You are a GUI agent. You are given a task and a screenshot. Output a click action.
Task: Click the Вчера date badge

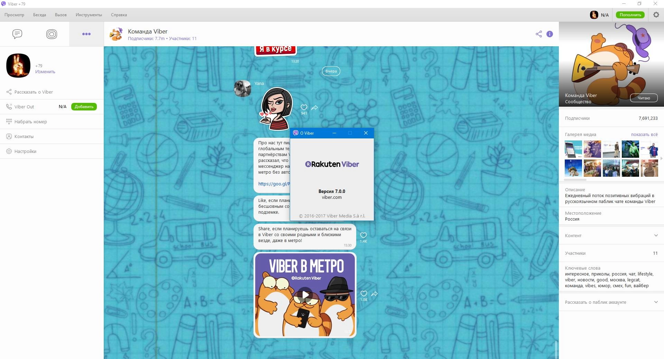pyautogui.click(x=331, y=71)
